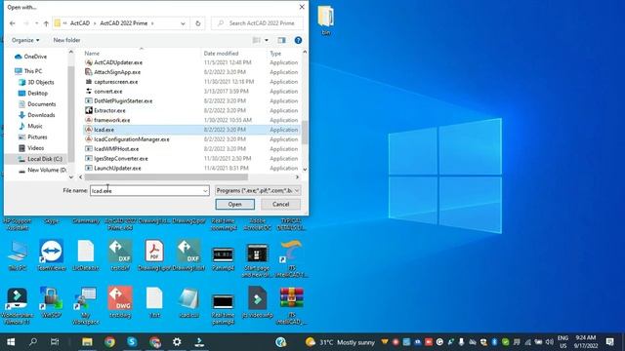Viewport: 625px width, 351px height.
Task: Open the recent locations dropdown arrow
Action: click(37, 23)
